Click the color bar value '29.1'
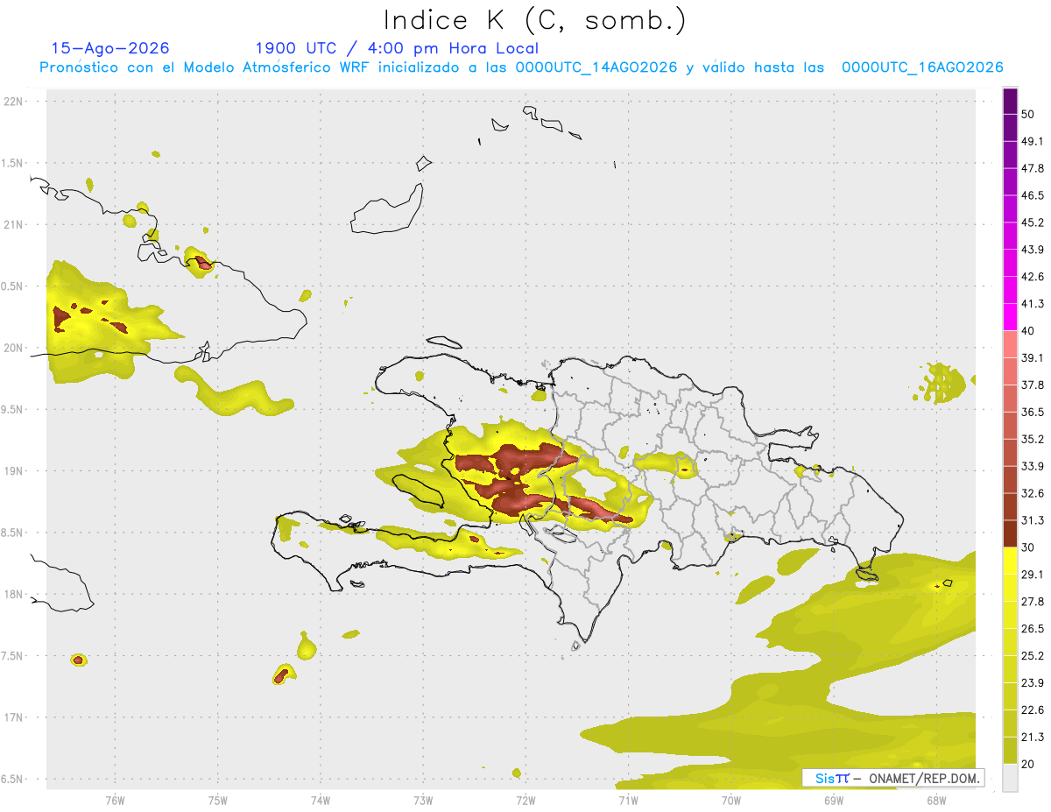This screenshot has width=1051, height=812. [x=1032, y=575]
